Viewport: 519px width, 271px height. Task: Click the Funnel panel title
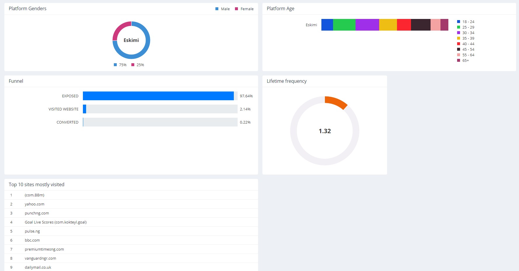click(x=16, y=81)
